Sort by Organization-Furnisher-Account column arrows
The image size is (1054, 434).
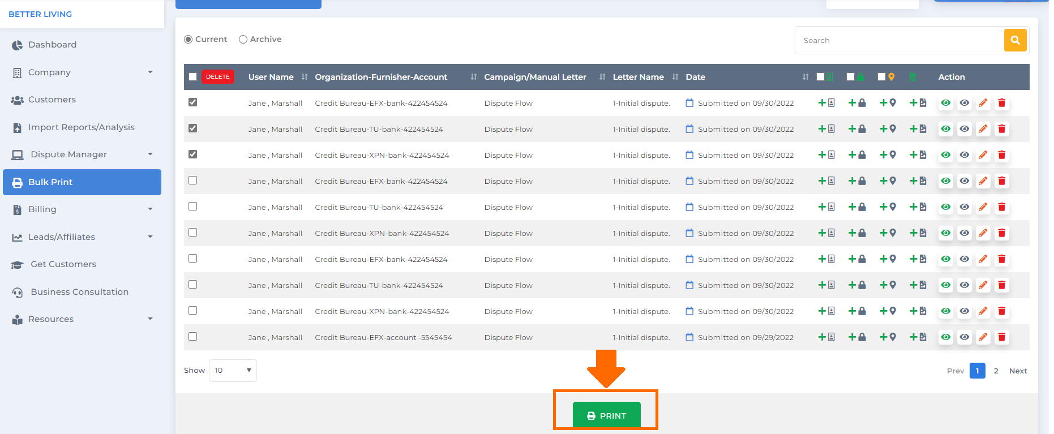474,77
